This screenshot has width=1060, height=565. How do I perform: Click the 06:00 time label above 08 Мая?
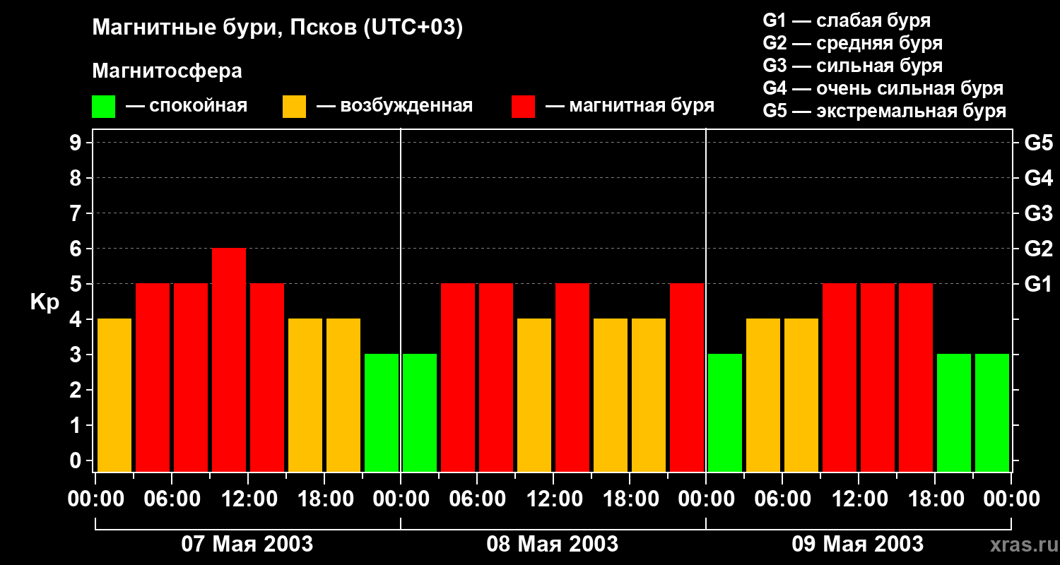coord(476,499)
